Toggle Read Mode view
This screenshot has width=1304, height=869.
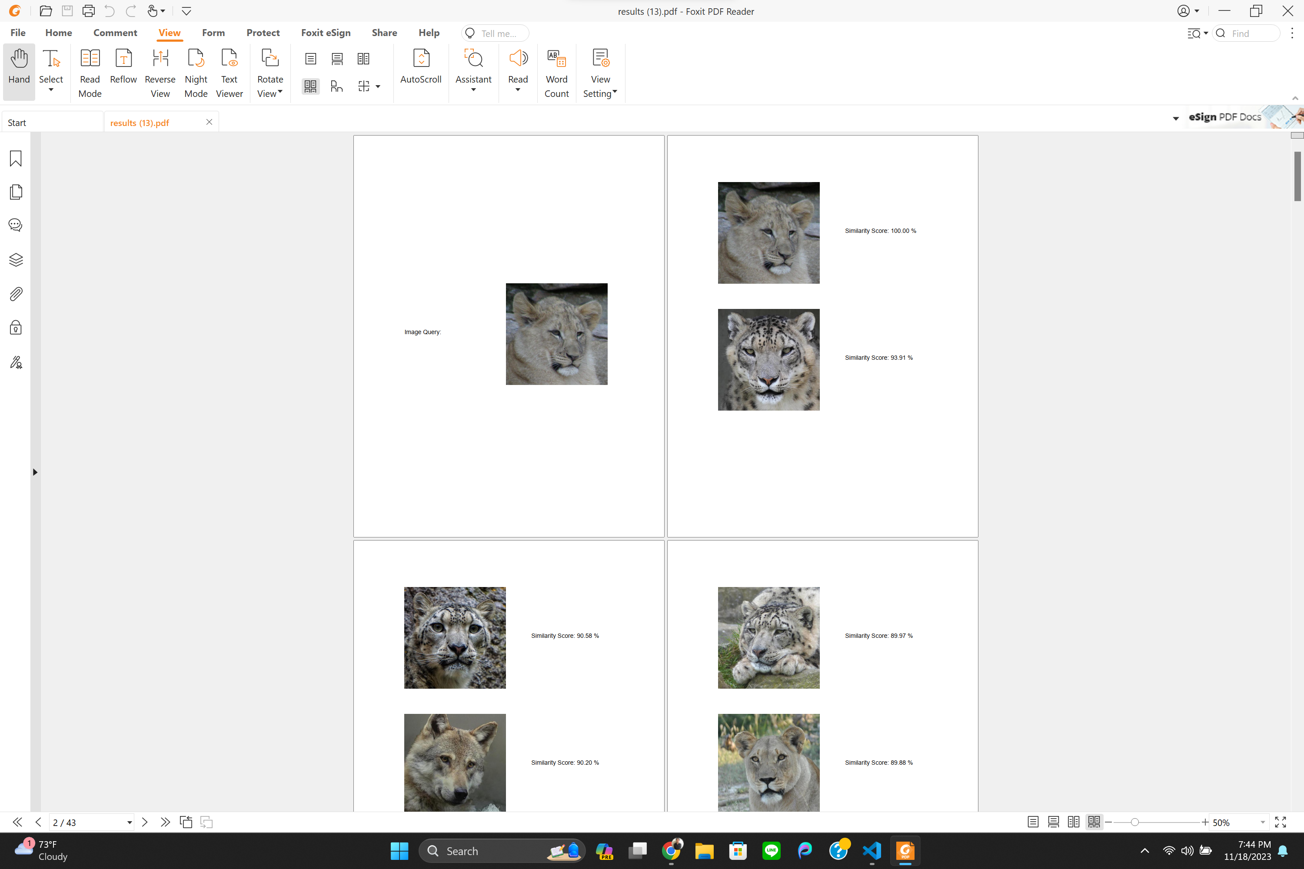(90, 73)
